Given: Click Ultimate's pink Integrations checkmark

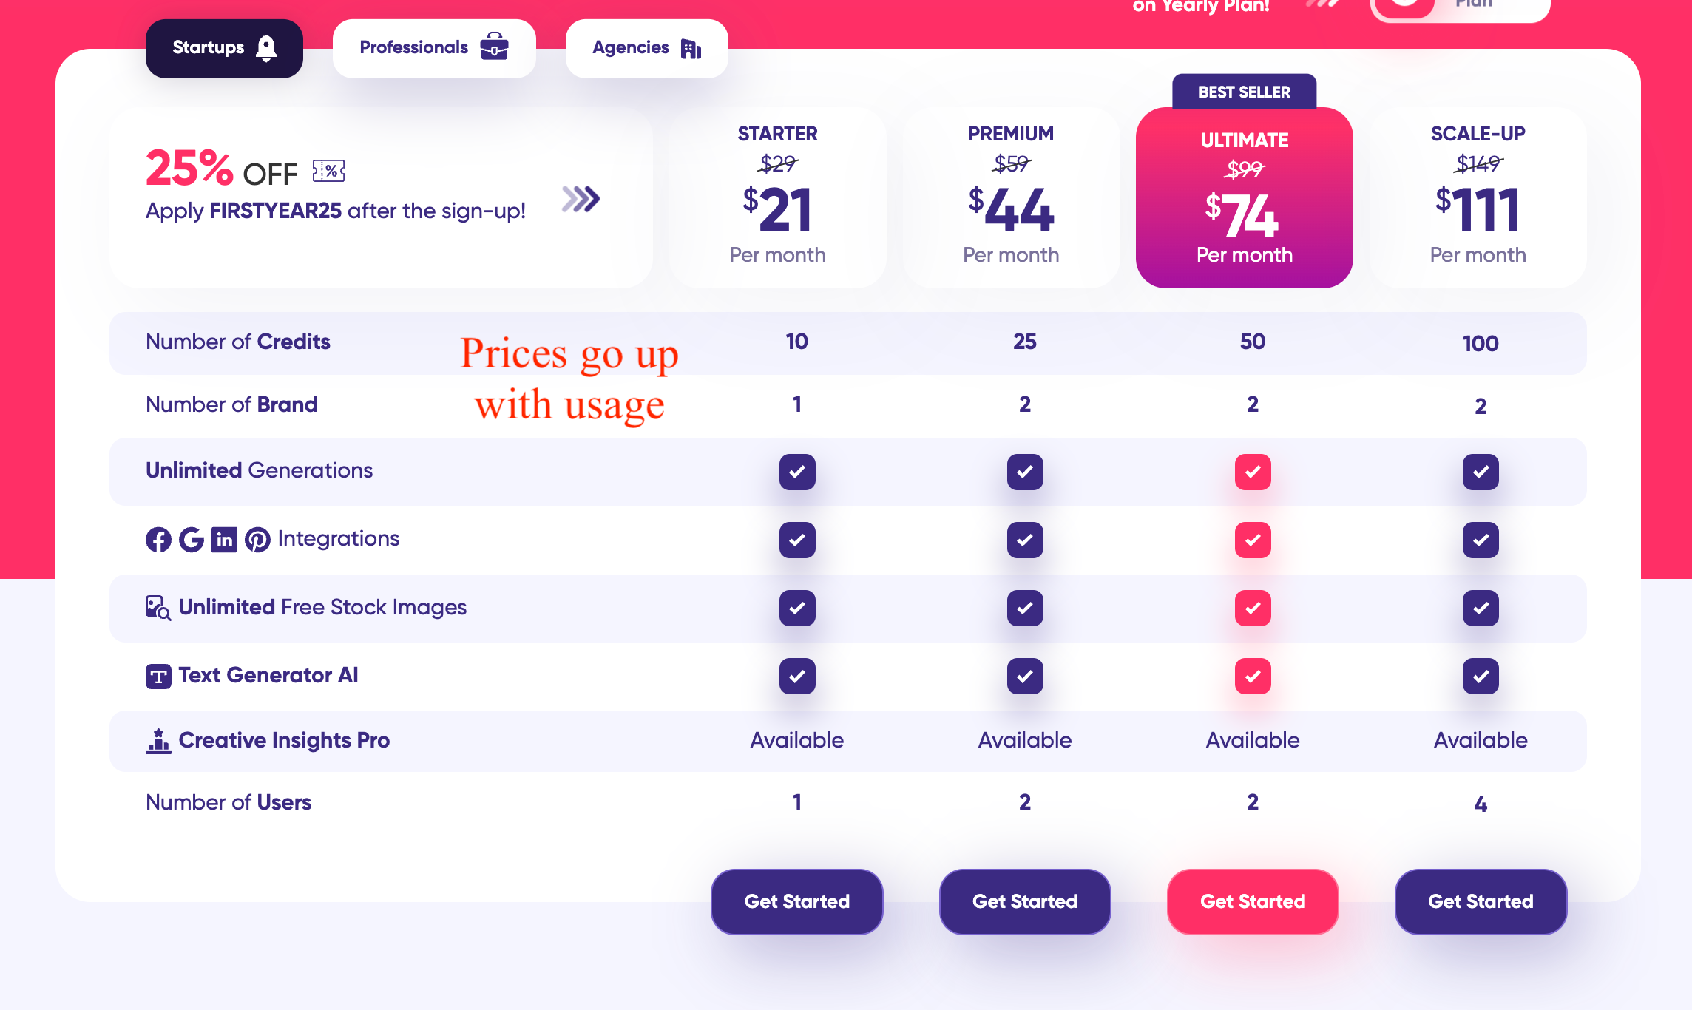Looking at the screenshot, I should pyautogui.click(x=1253, y=540).
